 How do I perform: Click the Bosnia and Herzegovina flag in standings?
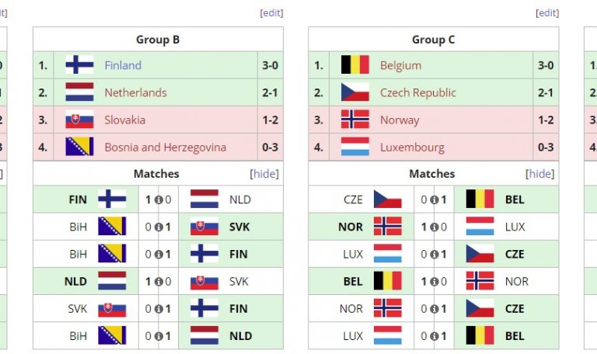pos(79,147)
